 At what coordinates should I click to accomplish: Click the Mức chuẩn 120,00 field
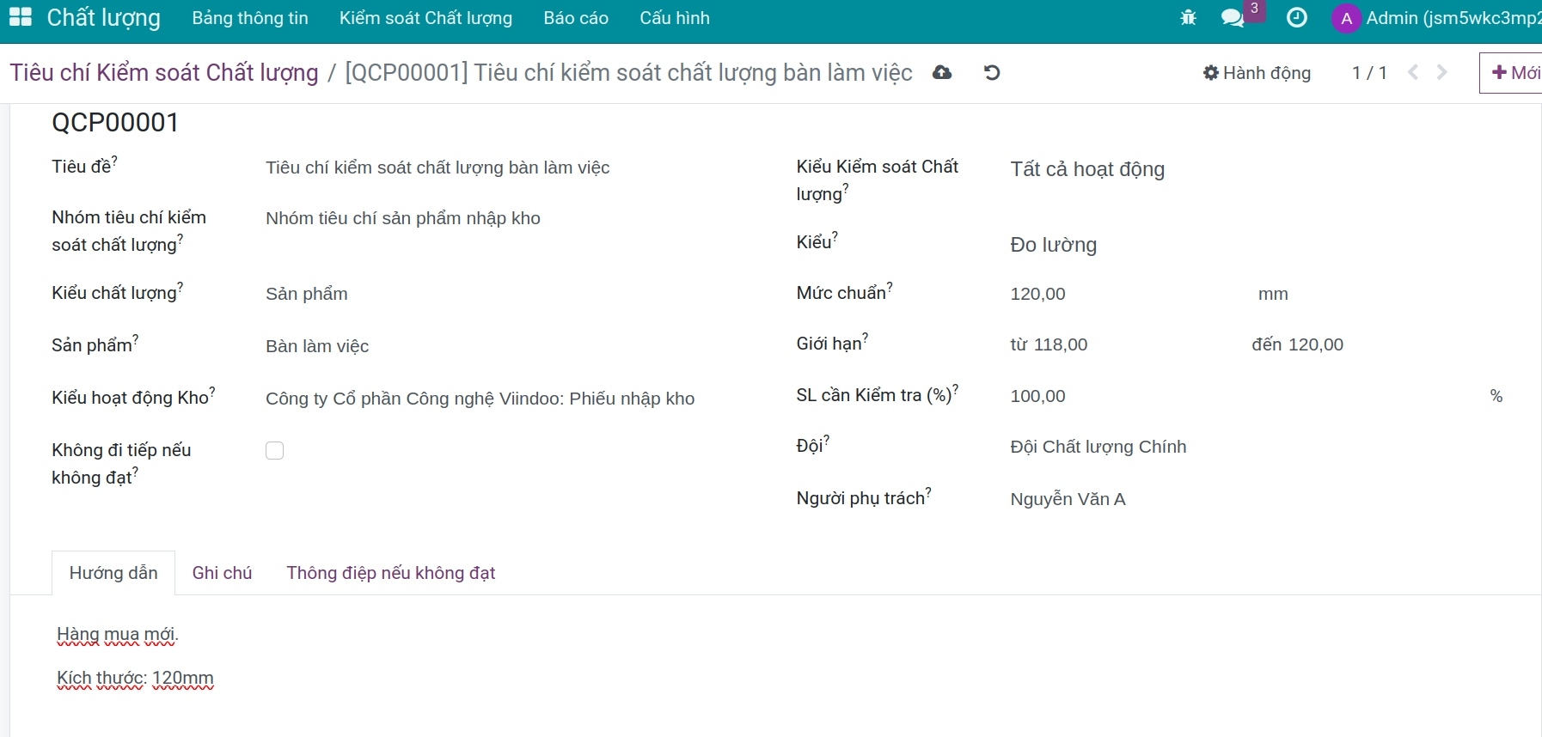1126,294
